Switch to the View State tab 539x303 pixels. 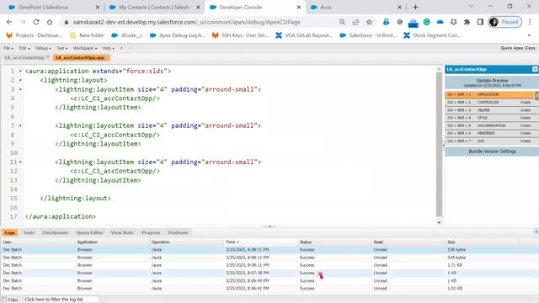point(122,232)
